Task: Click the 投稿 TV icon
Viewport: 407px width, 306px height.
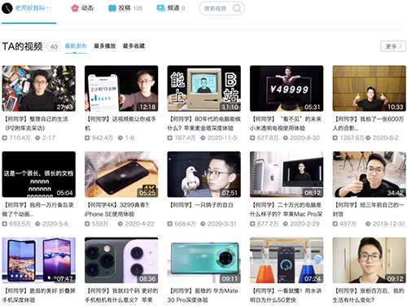Action: pos(112,8)
